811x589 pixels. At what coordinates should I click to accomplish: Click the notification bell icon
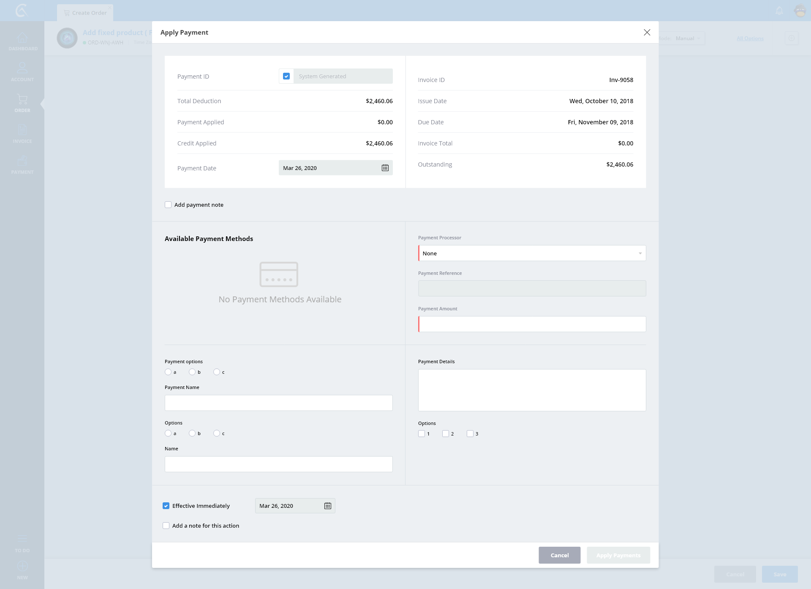point(779,11)
